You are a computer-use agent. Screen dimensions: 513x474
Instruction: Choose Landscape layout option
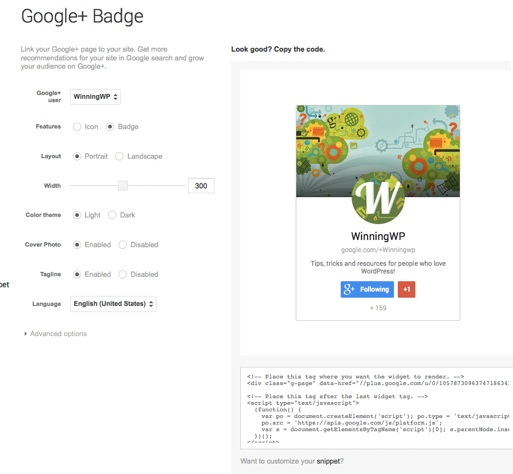120,156
